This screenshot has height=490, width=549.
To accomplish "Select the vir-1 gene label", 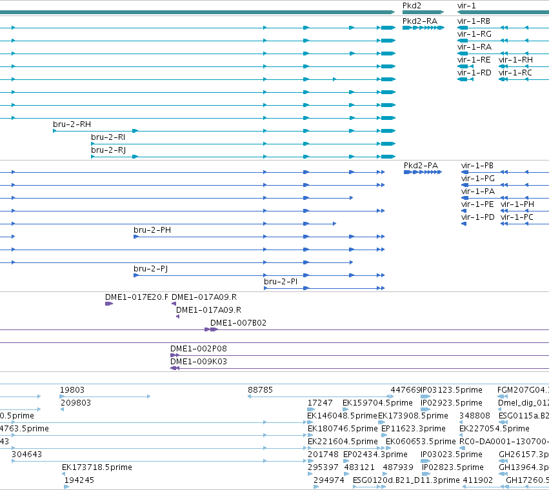I will (466, 6).
